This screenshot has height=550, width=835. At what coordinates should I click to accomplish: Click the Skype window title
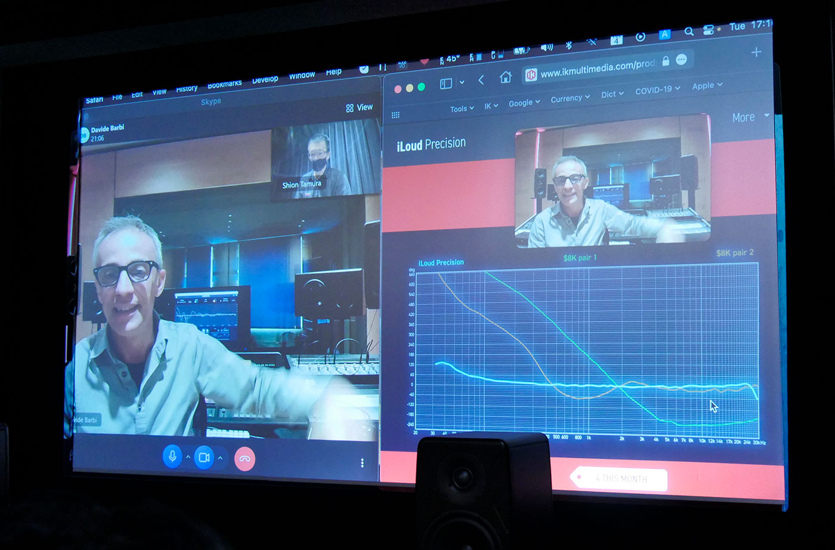pos(211,102)
